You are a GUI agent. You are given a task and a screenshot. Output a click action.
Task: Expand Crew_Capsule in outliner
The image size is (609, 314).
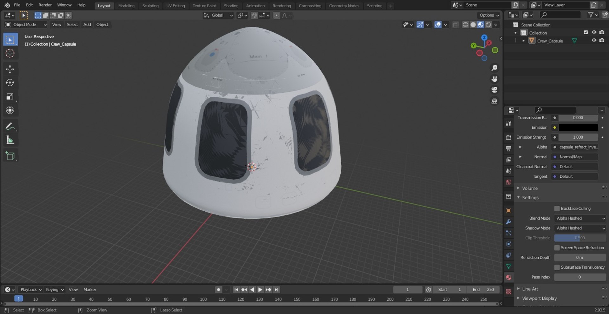click(x=523, y=41)
